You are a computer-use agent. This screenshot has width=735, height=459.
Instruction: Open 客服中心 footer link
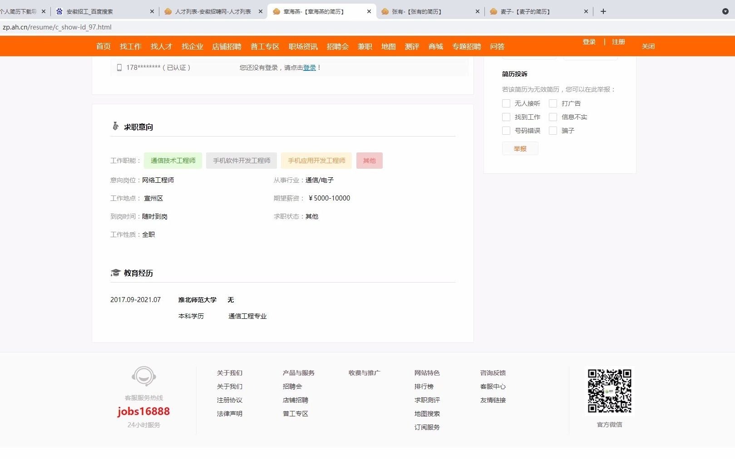click(493, 386)
